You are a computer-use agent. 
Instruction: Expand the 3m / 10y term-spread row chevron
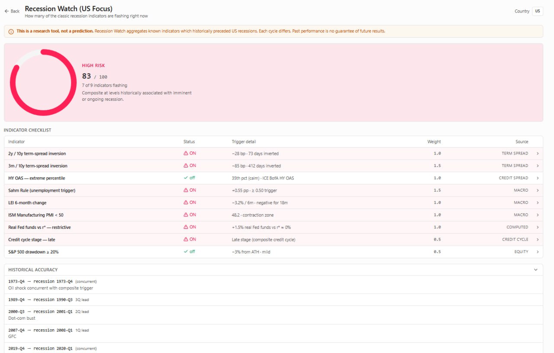click(538, 166)
